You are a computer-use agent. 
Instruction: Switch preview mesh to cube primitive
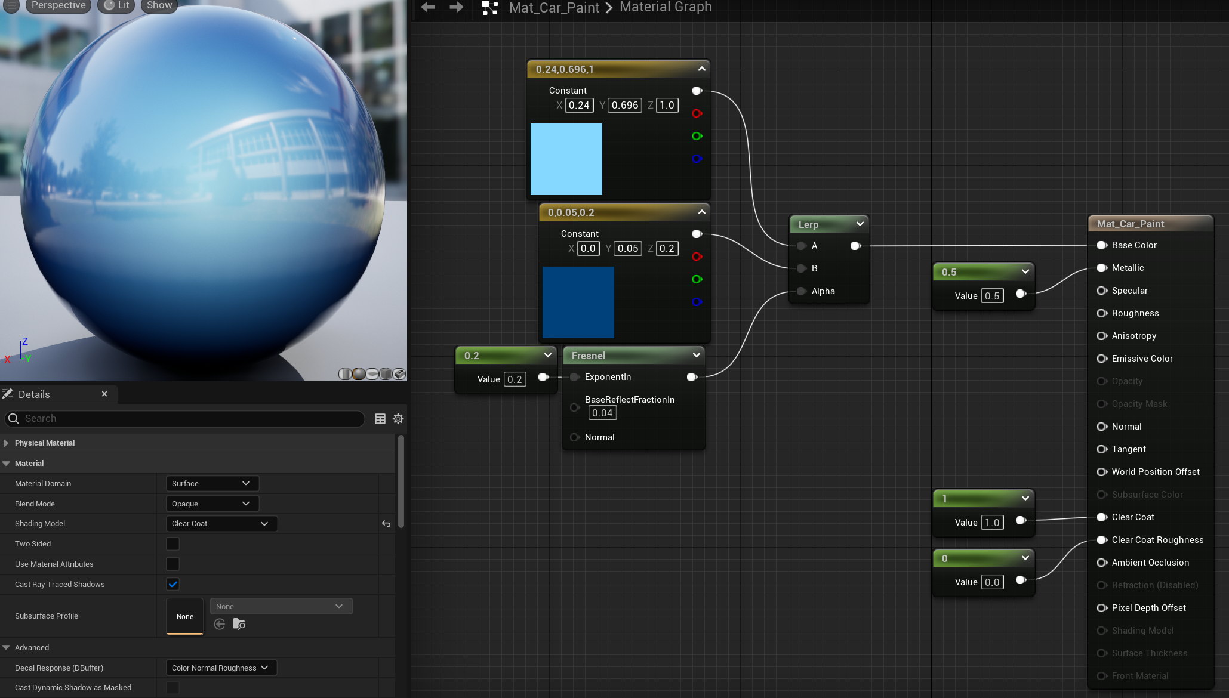click(x=386, y=374)
